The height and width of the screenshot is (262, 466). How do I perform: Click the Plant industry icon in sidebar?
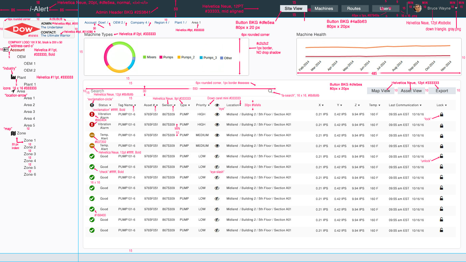pos(13,77)
